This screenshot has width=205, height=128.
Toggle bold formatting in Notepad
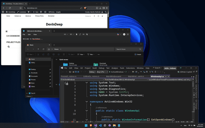77,34
